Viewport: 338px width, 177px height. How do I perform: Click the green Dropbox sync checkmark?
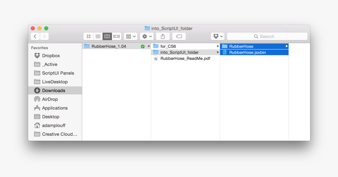click(x=143, y=46)
